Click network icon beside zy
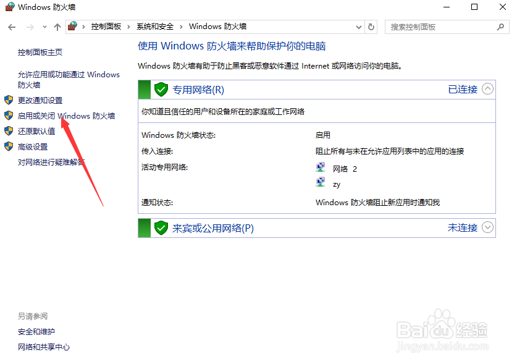 pos(321,182)
